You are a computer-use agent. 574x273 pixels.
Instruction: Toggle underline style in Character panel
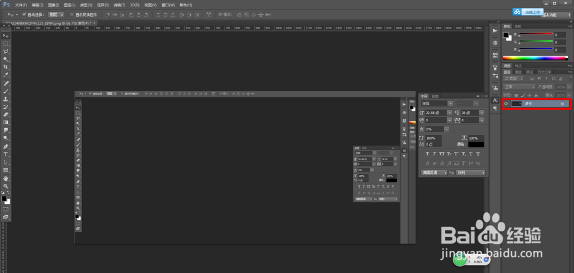[x=471, y=154]
